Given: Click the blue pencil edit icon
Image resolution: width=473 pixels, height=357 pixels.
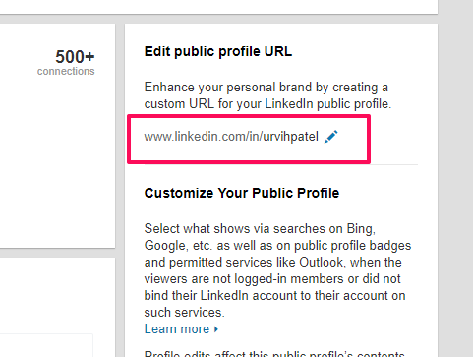Looking at the screenshot, I should click(x=330, y=137).
